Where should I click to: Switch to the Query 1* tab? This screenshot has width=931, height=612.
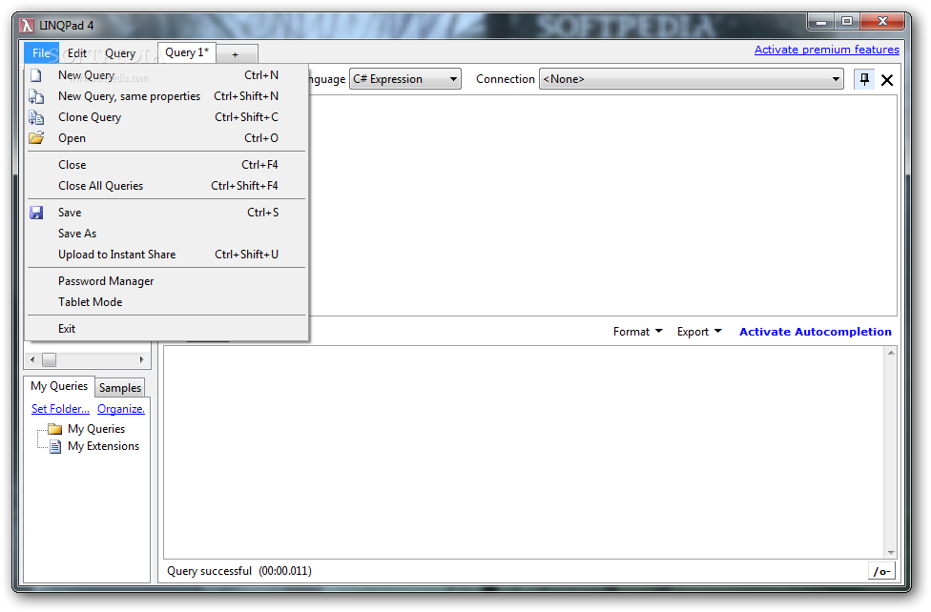186,52
